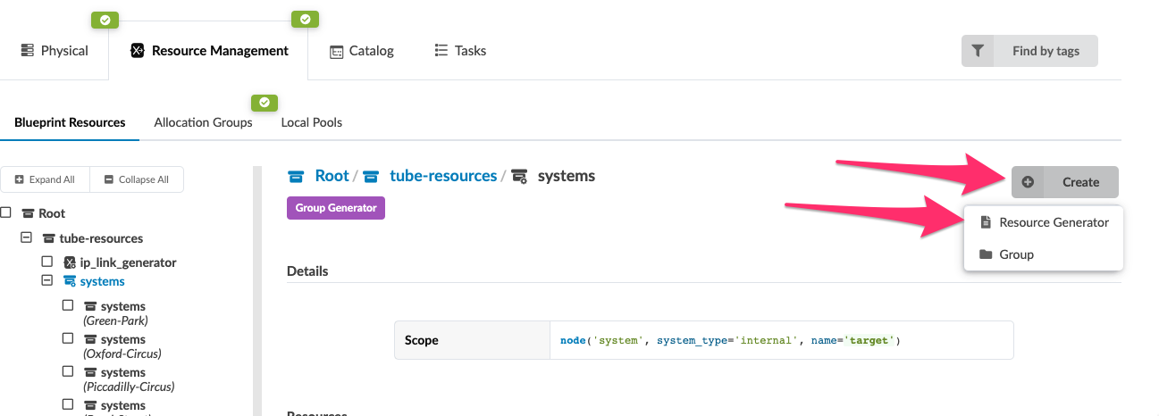The height and width of the screenshot is (416, 1159).
Task: Click the Find by tags button
Action: [1029, 51]
